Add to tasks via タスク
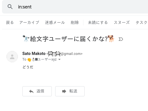The width and height of the screenshot is (148, 111). coord(141,23)
